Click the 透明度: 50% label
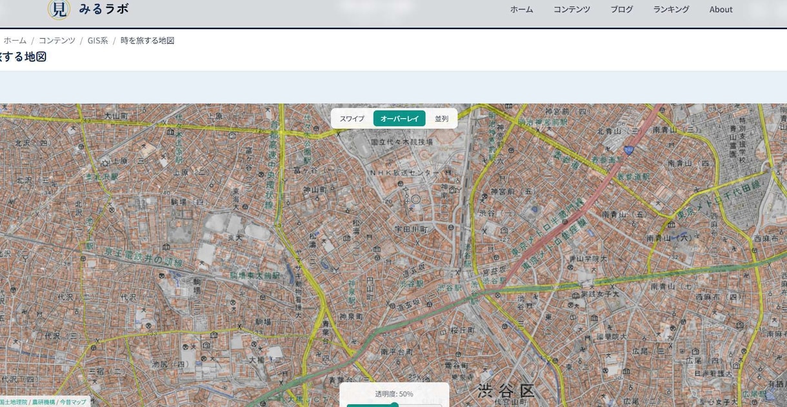 pyautogui.click(x=394, y=394)
